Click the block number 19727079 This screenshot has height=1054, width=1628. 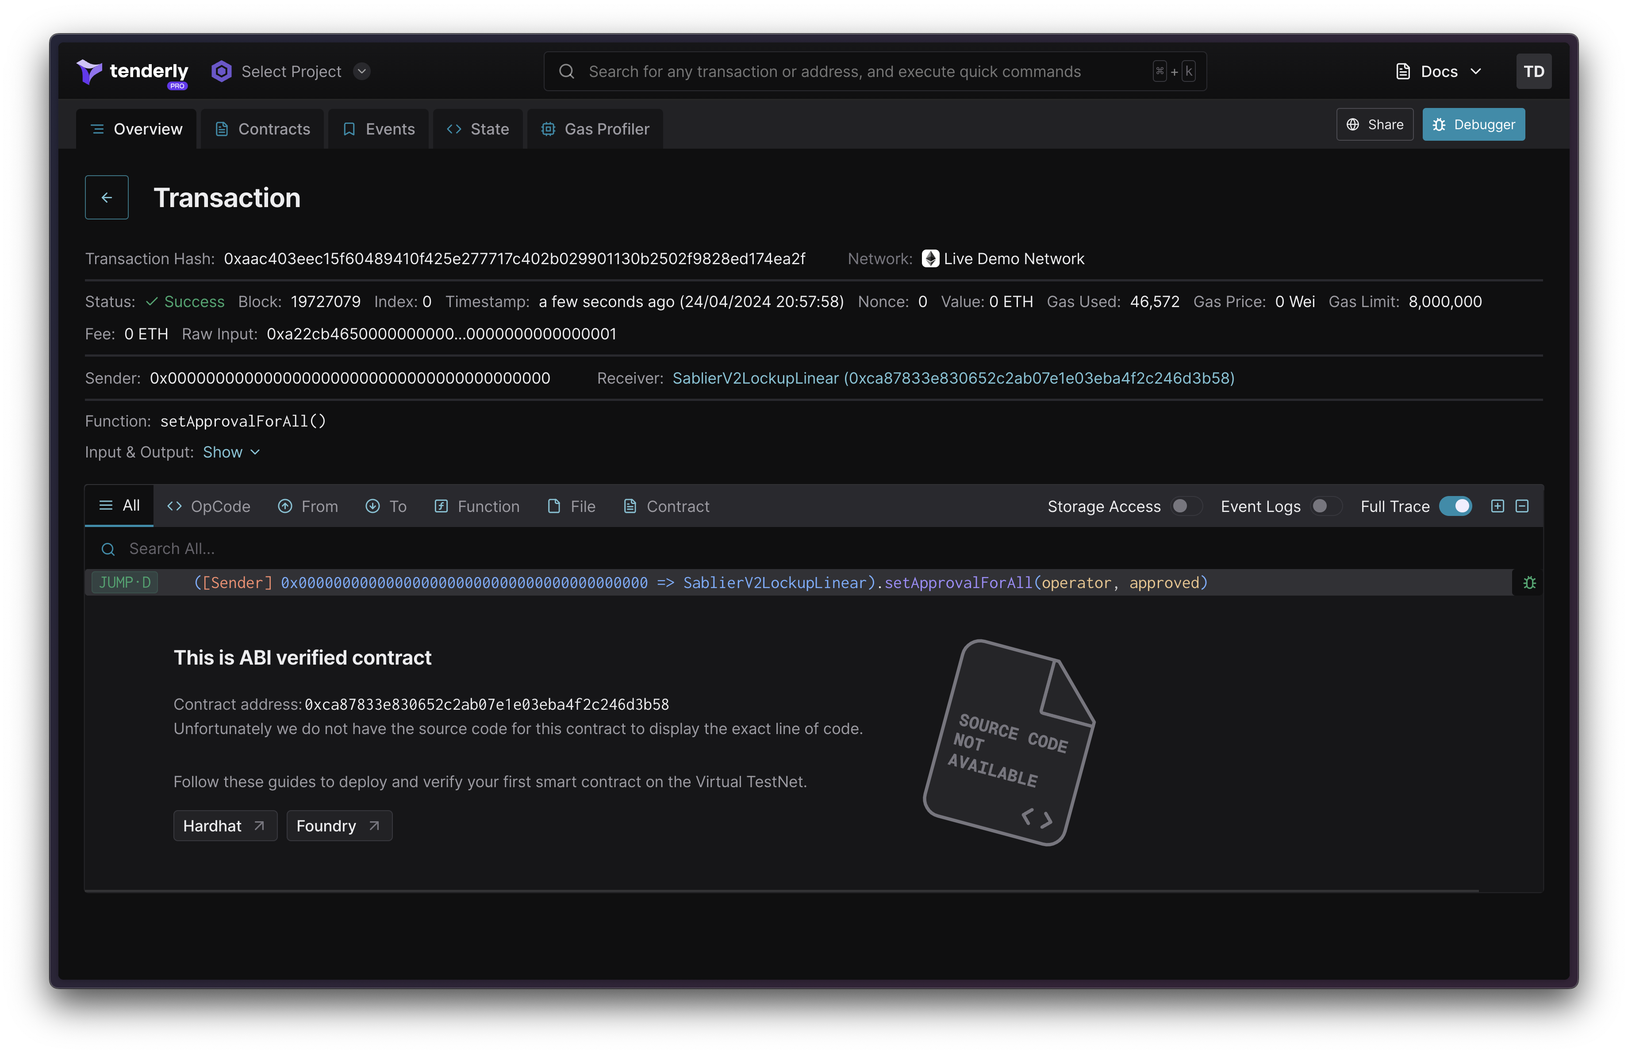[x=326, y=302]
